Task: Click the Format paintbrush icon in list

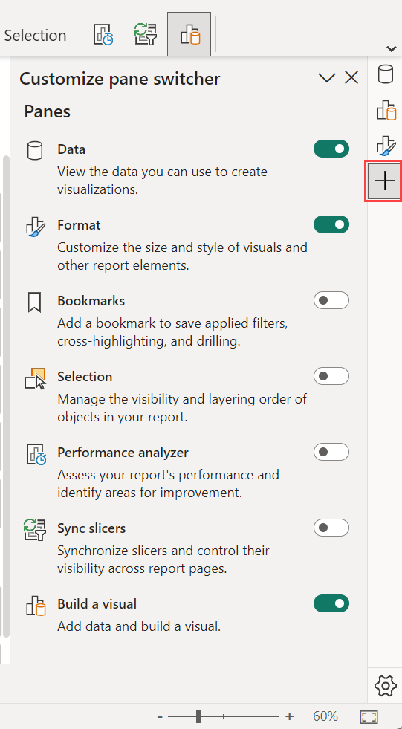Action: coord(36,227)
